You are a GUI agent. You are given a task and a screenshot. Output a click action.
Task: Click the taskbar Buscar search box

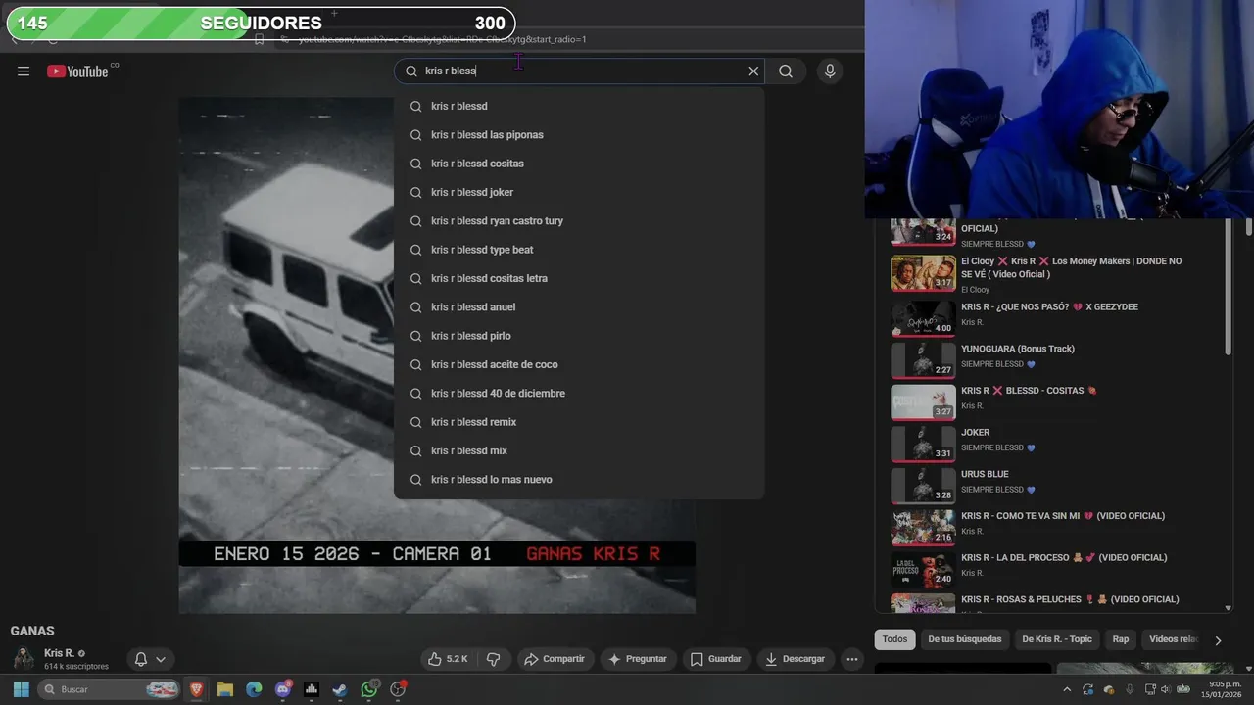click(x=108, y=689)
